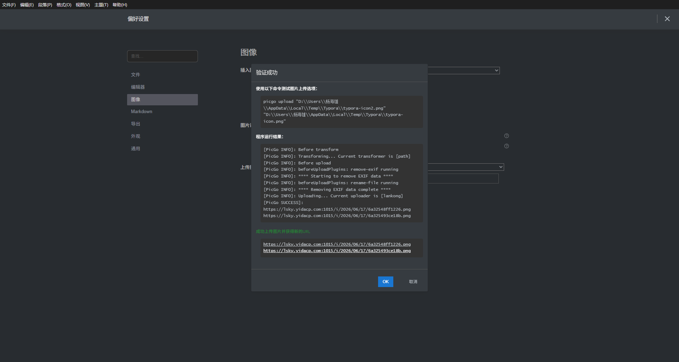
Task: Click the picgo upload command text block
Action: [342, 112]
